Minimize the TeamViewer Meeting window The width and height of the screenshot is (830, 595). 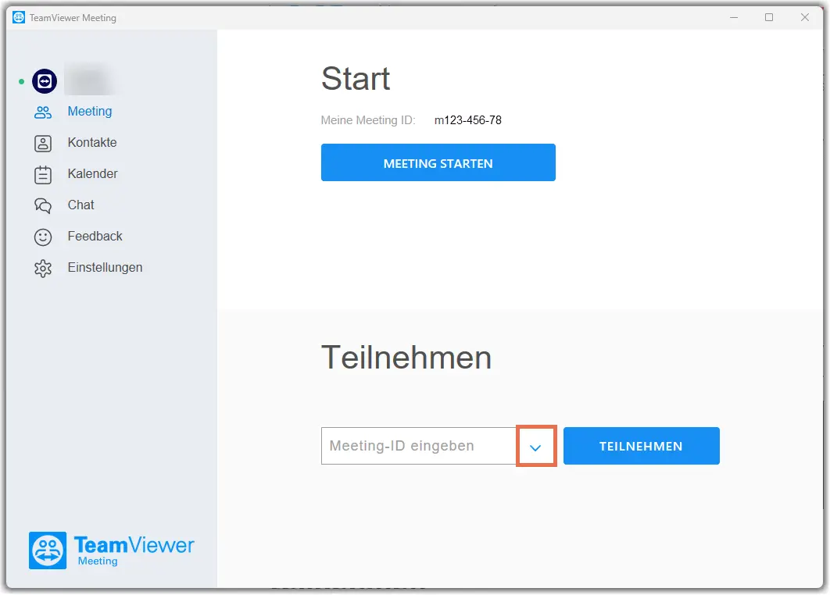[x=734, y=17]
